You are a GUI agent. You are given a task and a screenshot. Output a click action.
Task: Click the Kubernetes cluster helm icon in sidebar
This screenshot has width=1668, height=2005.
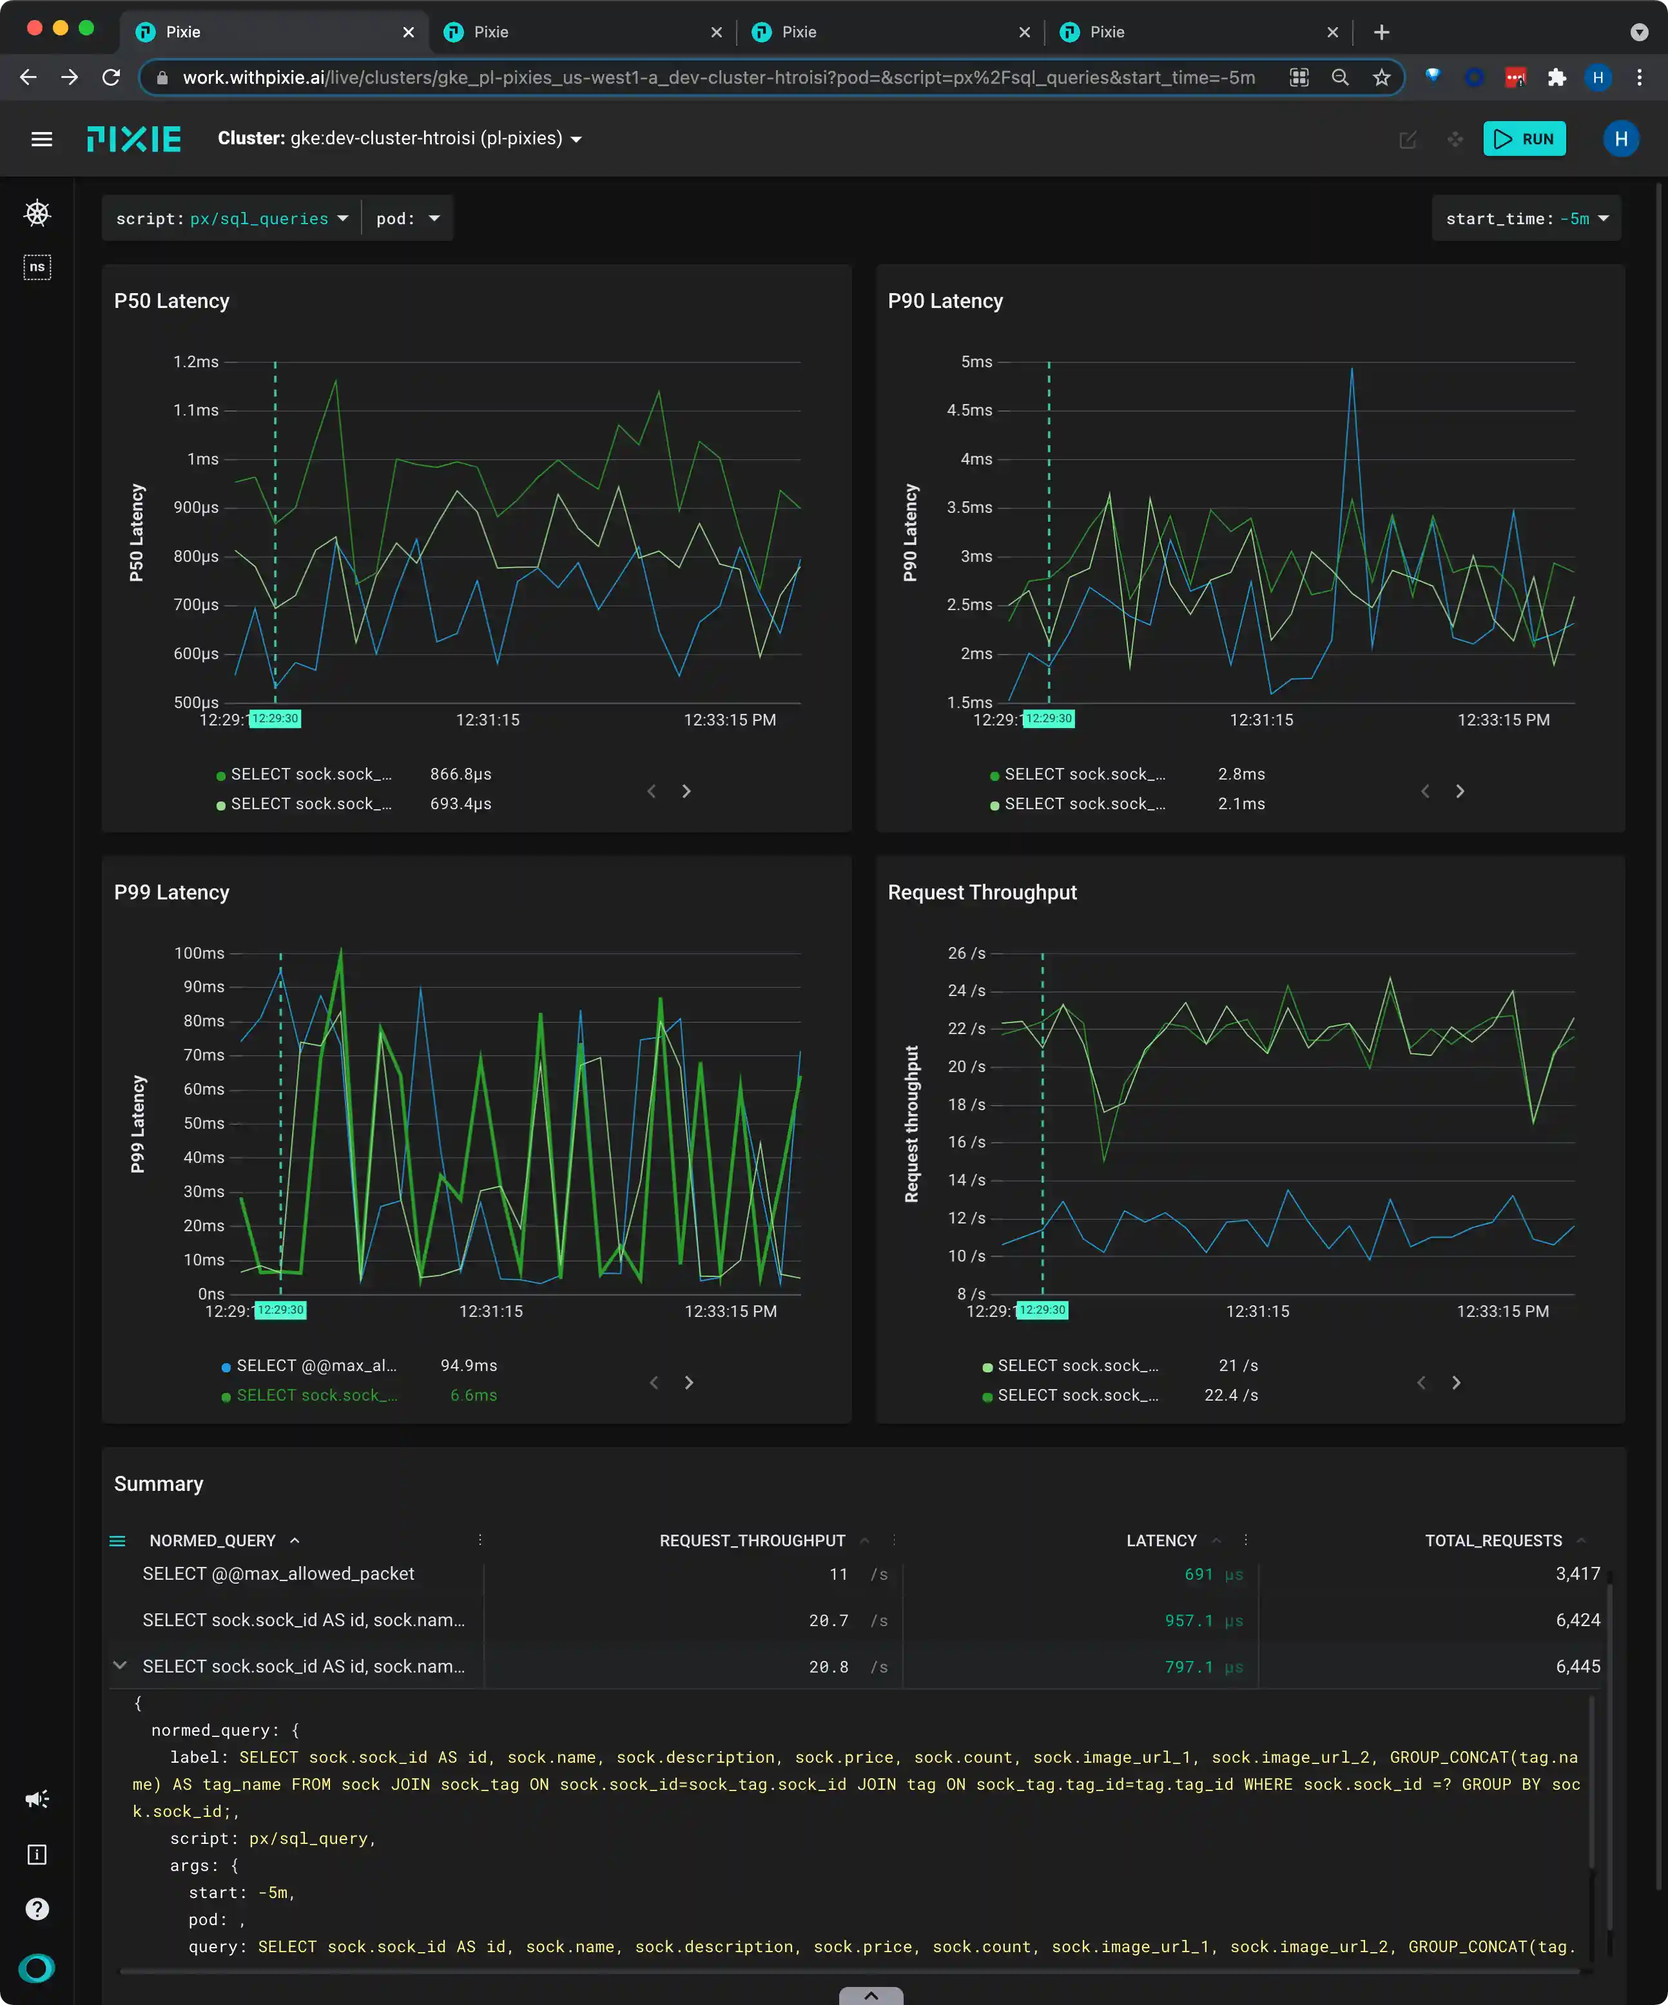pyautogui.click(x=37, y=213)
